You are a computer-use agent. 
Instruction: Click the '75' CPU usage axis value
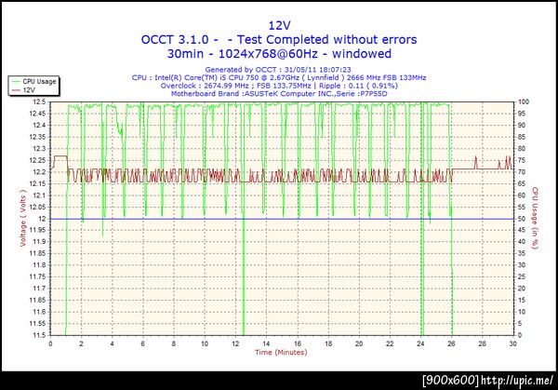[x=522, y=160]
